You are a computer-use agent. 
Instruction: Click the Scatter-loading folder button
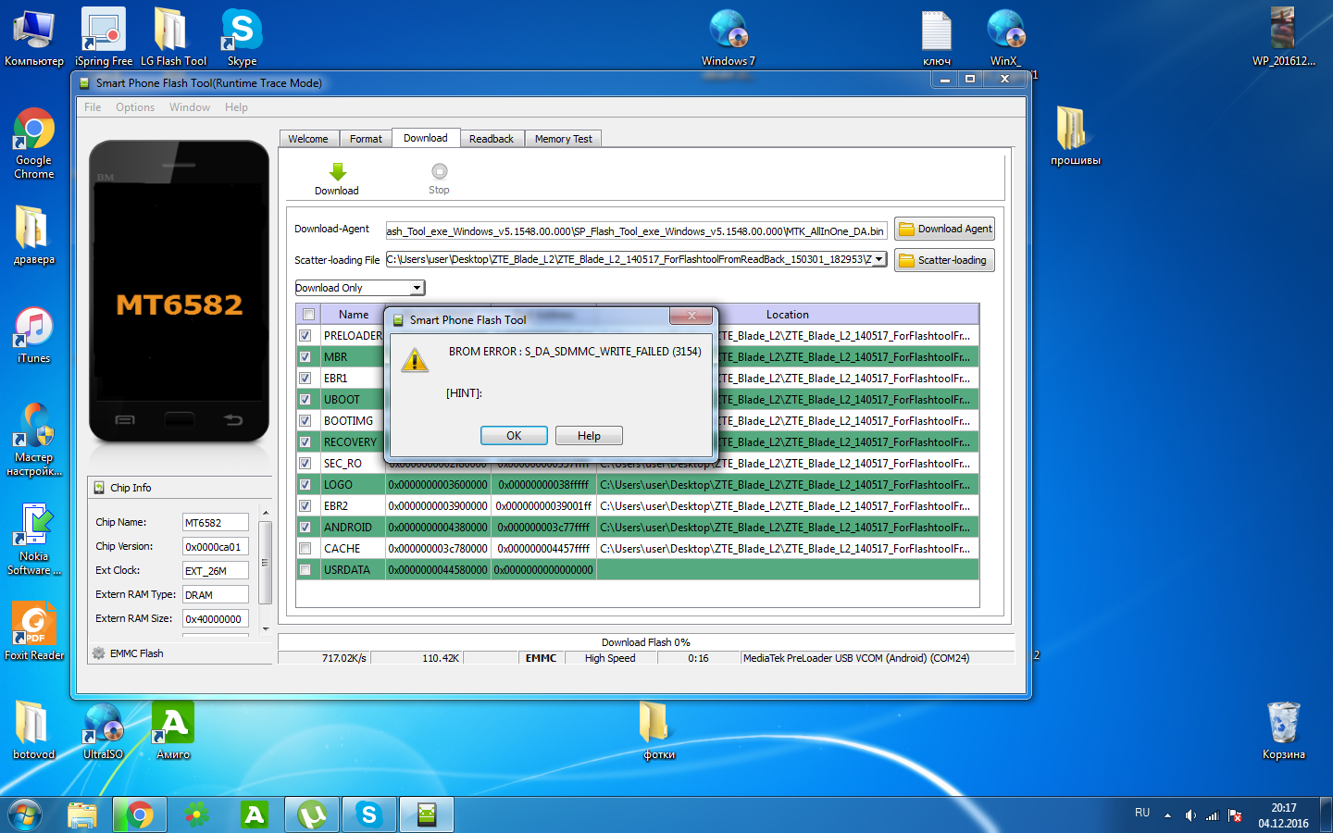[944, 261]
